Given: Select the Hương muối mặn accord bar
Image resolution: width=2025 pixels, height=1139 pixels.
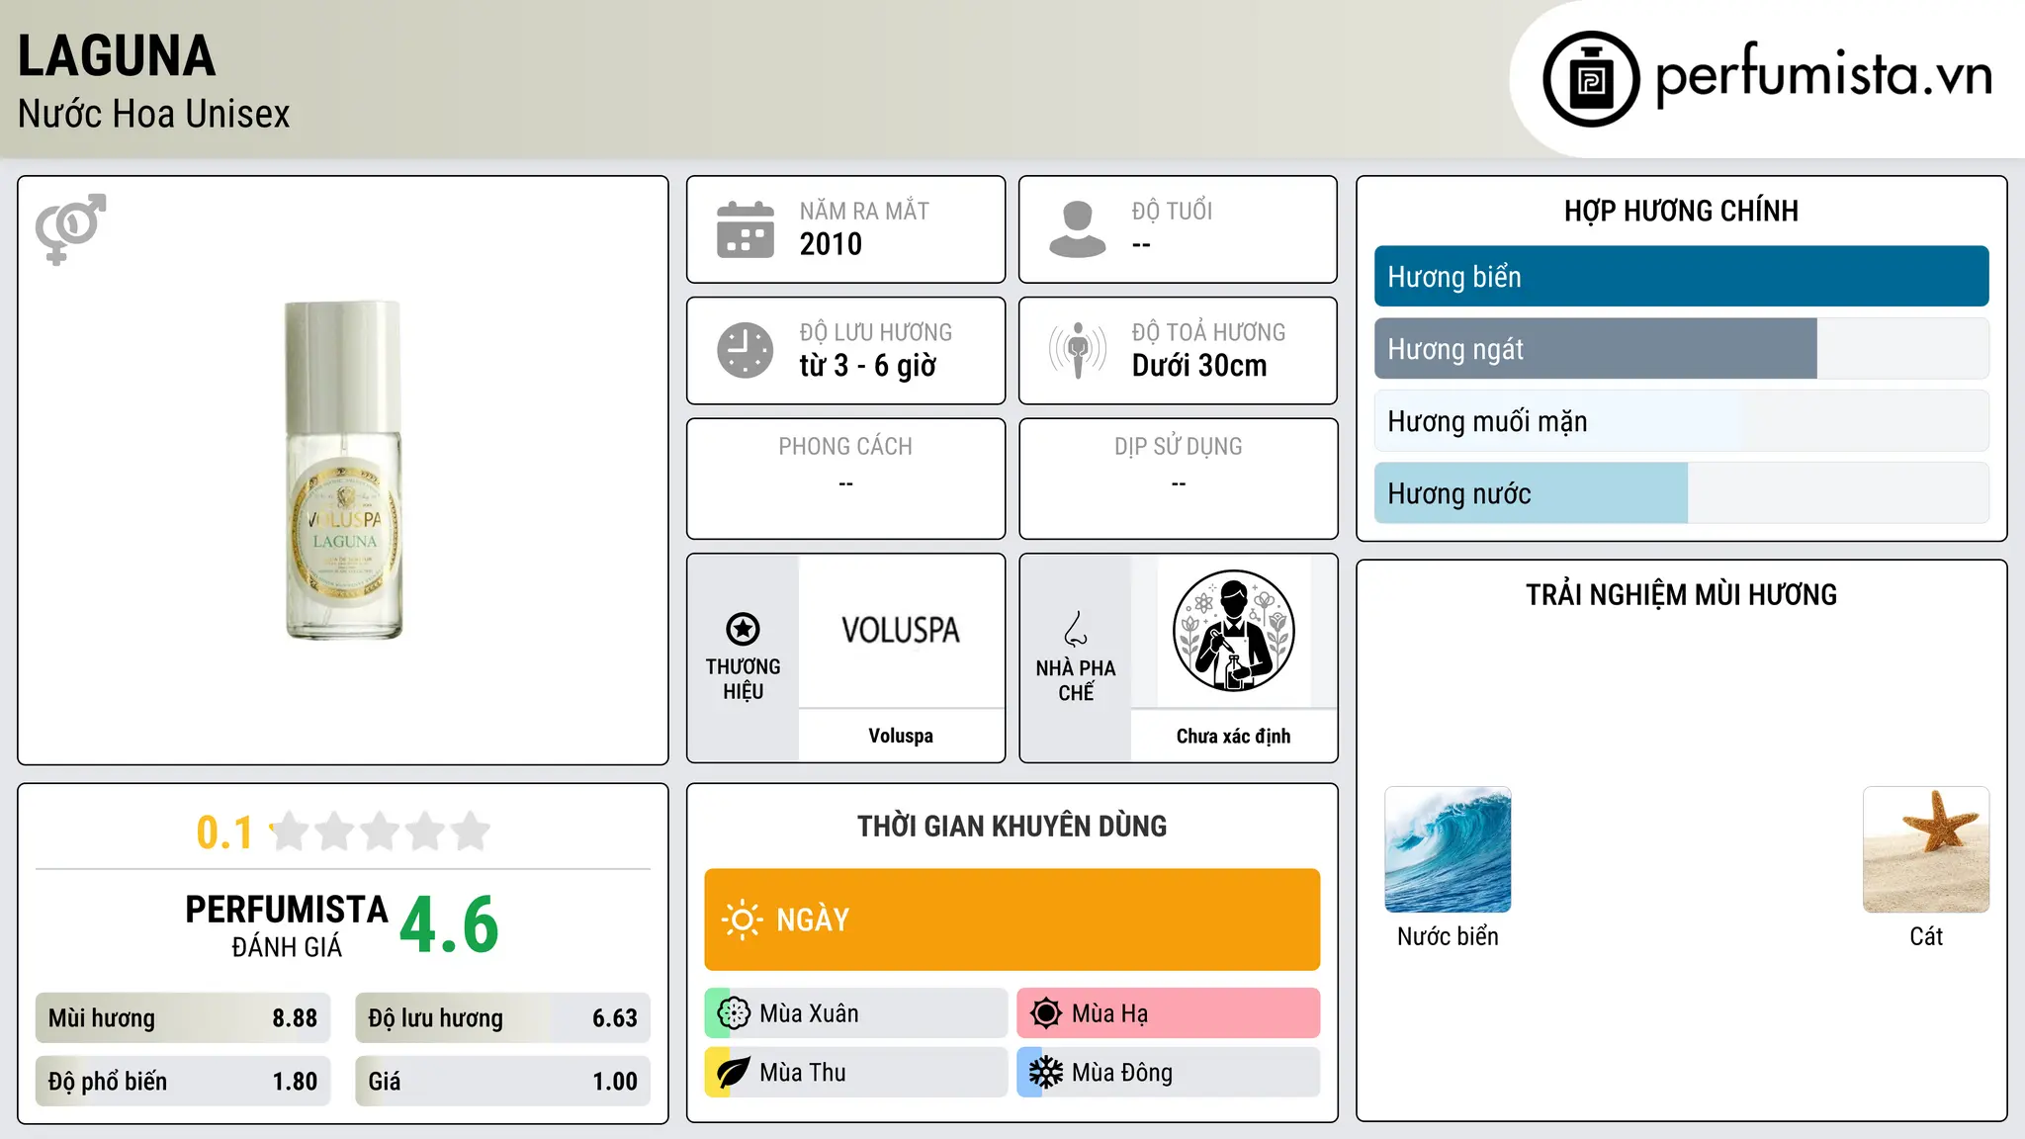Looking at the screenshot, I should pyautogui.click(x=1681, y=421).
